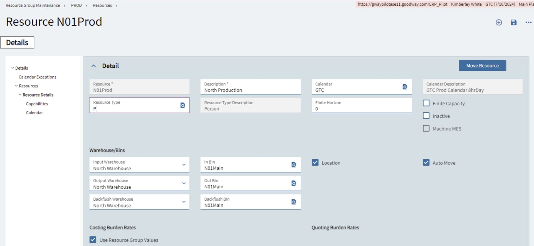Open Calendar Exceptions in the tree

[37, 77]
